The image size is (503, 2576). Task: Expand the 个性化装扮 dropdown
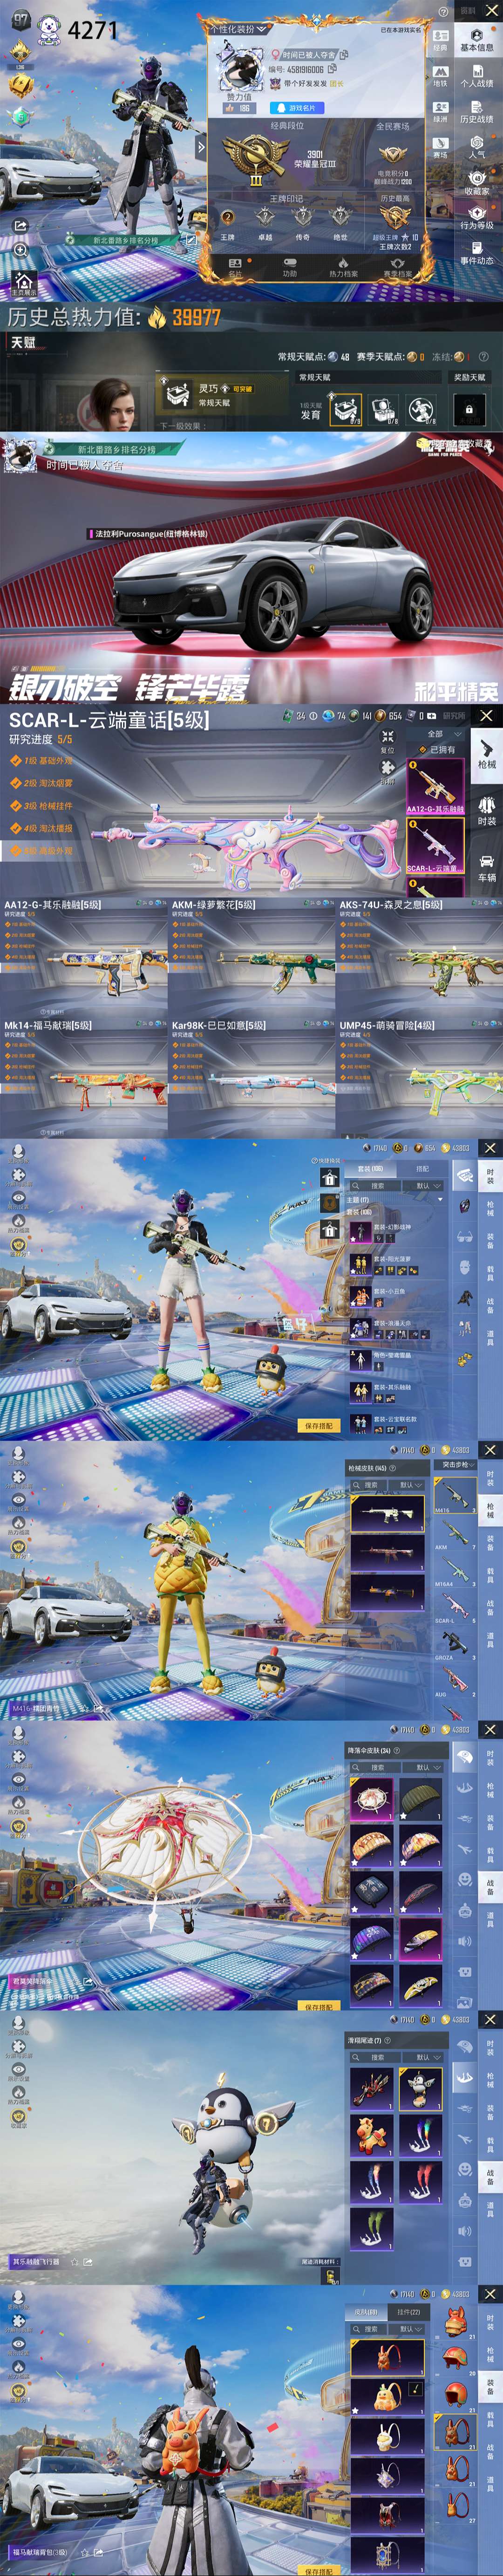click(238, 29)
